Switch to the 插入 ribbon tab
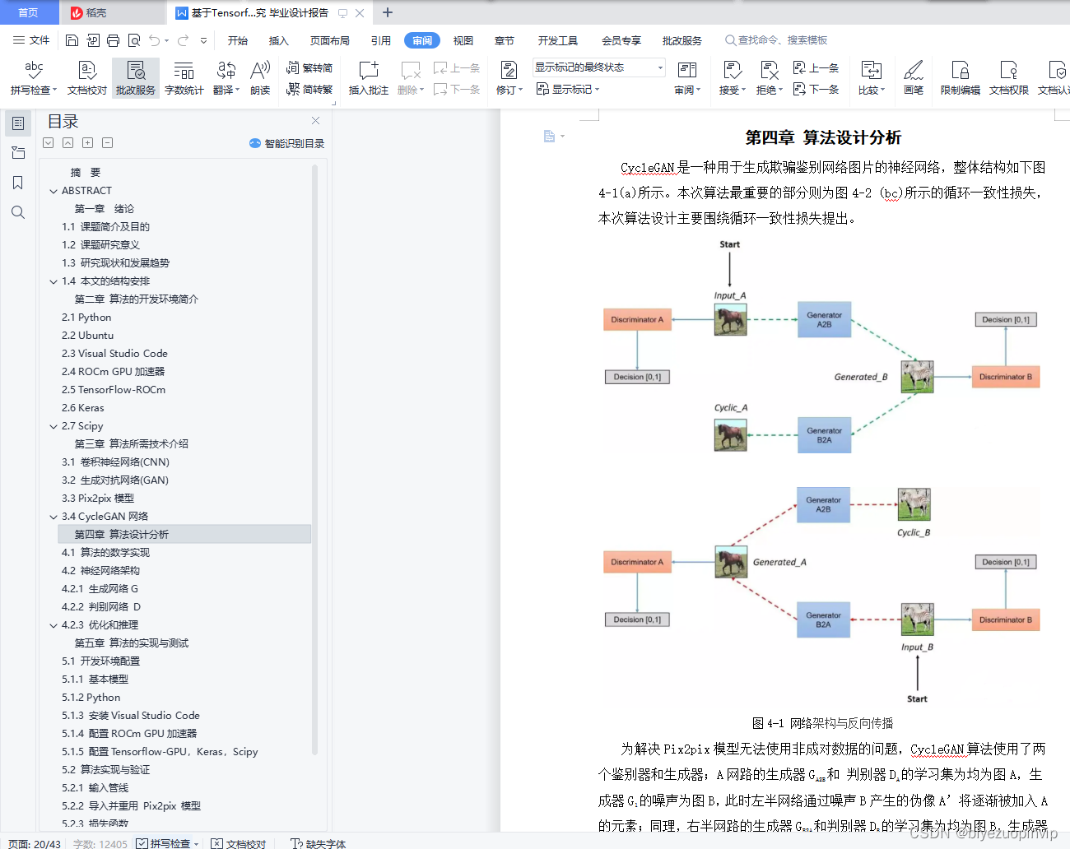1070x849 pixels. 278,39
